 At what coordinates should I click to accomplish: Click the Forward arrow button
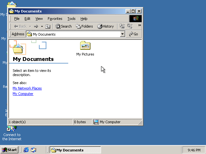point(36,26)
